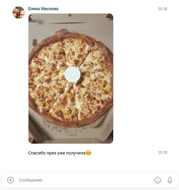179x190 pixels.
Task: Open Елена Маслова profile name link
Action: (43, 9)
